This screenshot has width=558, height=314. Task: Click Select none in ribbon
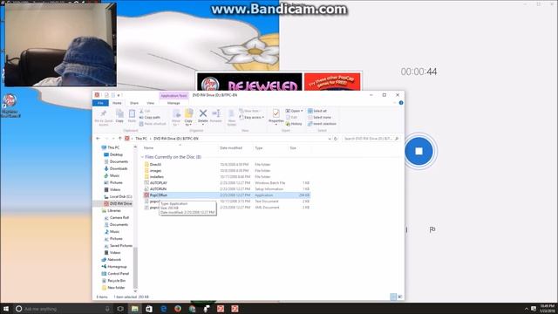click(x=319, y=117)
